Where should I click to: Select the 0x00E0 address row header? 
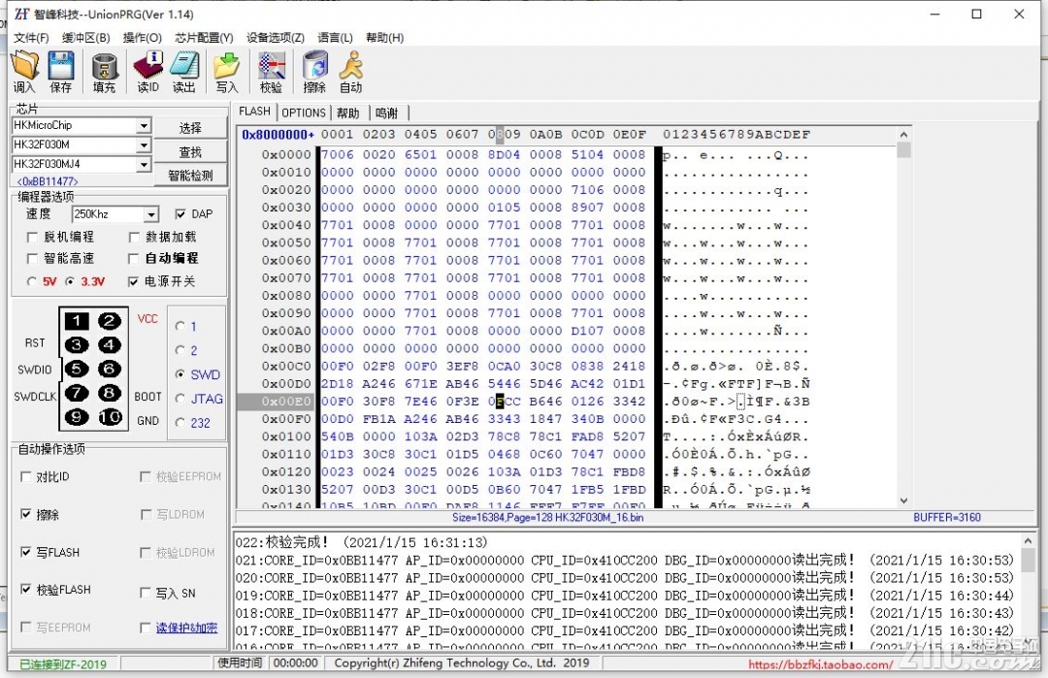[x=277, y=402]
